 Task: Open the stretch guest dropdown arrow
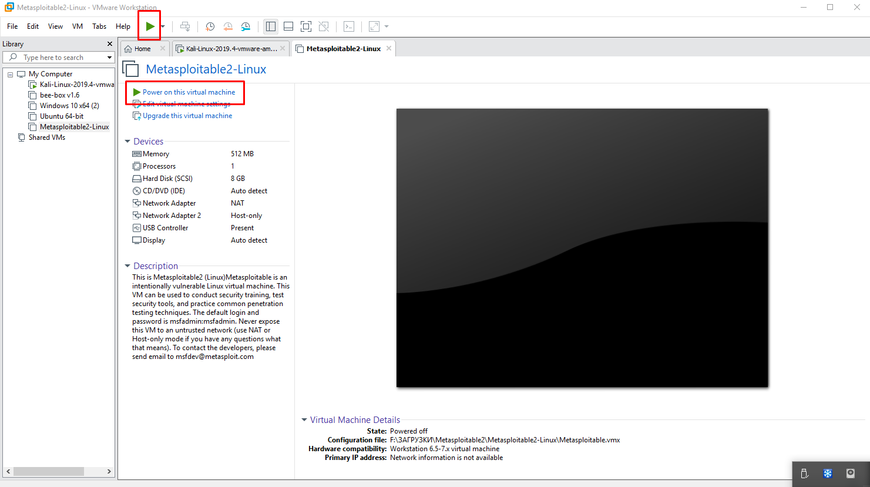pyautogui.click(x=387, y=26)
